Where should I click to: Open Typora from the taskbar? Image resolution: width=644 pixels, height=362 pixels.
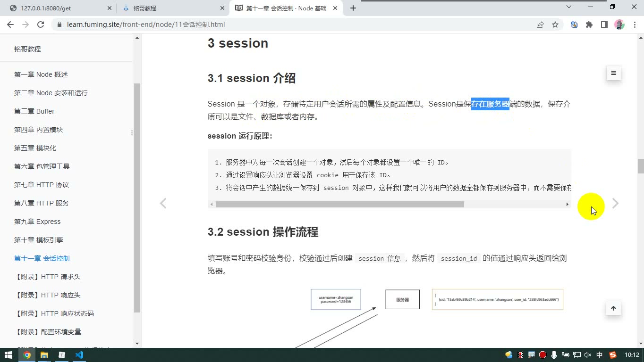62,355
